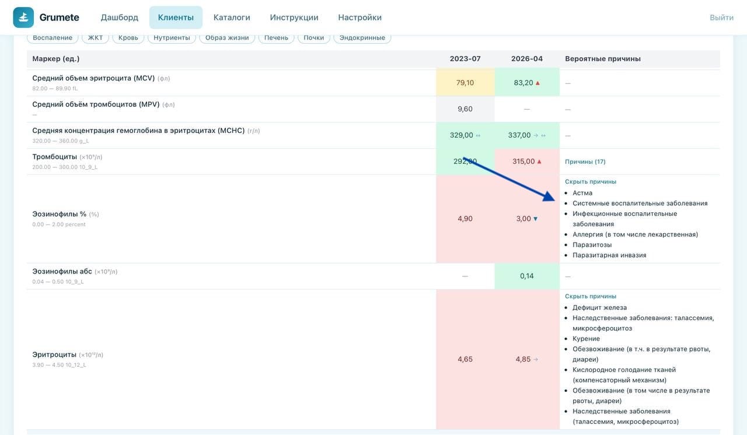Expand Причины (17) for Тромбоциты
747x435 pixels.
(x=585, y=162)
